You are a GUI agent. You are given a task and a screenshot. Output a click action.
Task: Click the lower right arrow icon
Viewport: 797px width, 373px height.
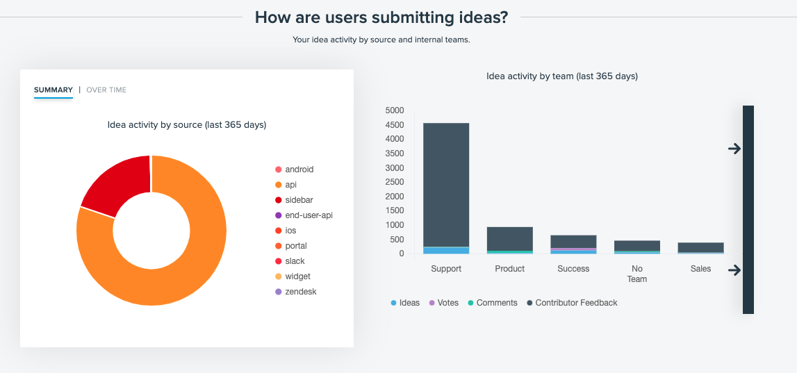point(734,270)
